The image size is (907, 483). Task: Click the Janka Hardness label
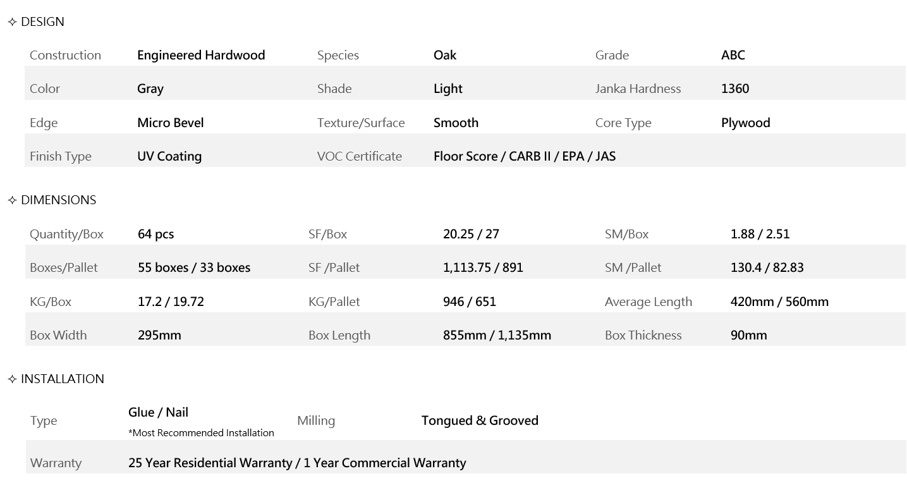click(638, 89)
